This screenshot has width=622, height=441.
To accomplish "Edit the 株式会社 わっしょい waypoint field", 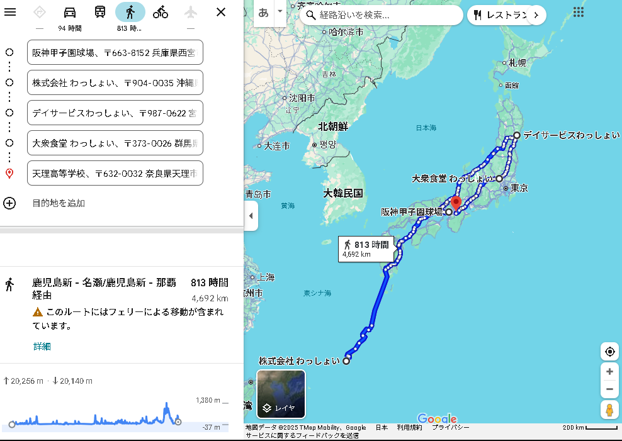I will 115,82.
